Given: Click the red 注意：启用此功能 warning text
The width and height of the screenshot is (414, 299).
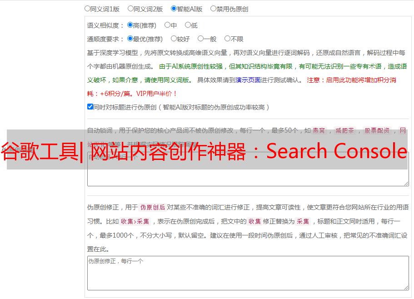Looking at the screenshot, I should 241,87.
